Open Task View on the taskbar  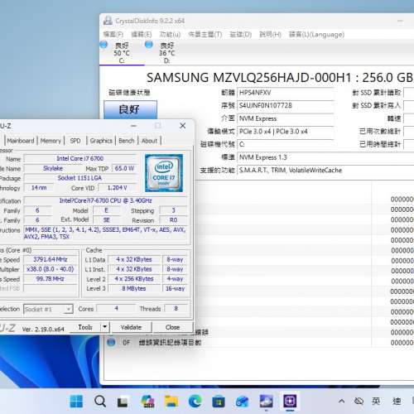point(123,402)
